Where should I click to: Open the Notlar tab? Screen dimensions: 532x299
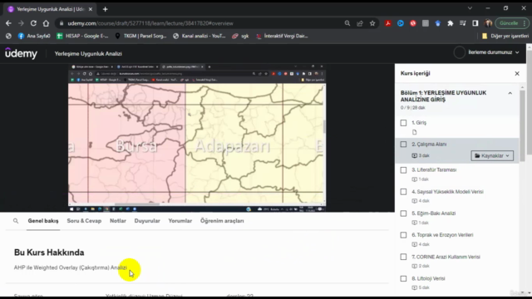pos(118,221)
